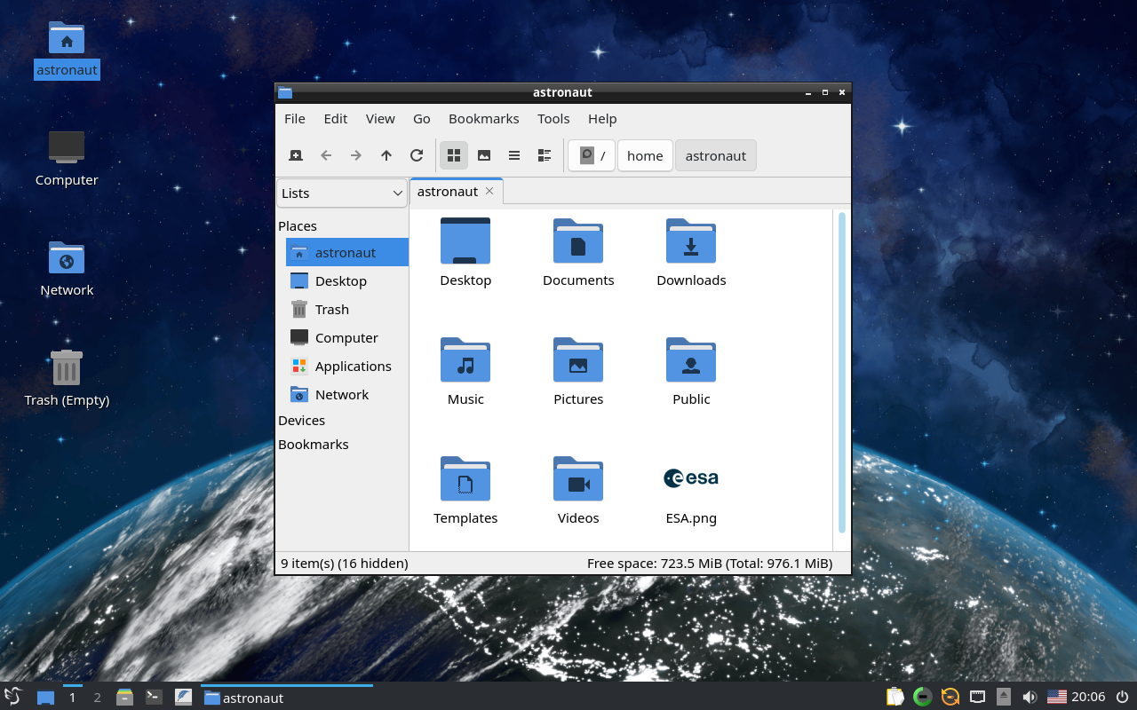Enable detailed list view mode

[x=545, y=155]
